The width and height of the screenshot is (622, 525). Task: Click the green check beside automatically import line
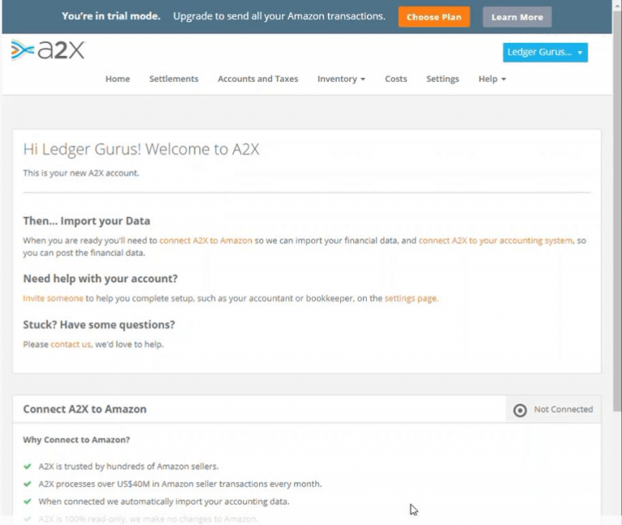click(x=28, y=502)
